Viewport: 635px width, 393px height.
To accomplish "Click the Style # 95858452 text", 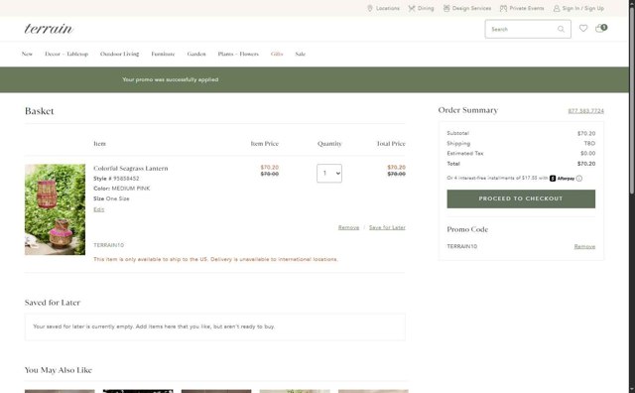I will pos(116,179).
